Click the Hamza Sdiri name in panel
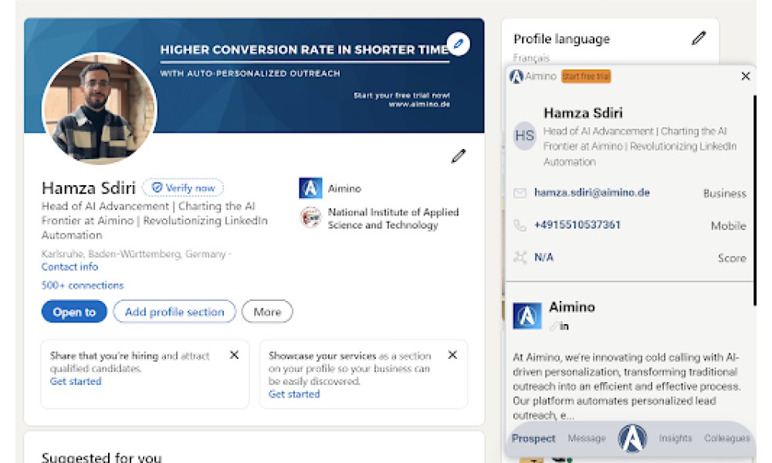 pos(583,113)
